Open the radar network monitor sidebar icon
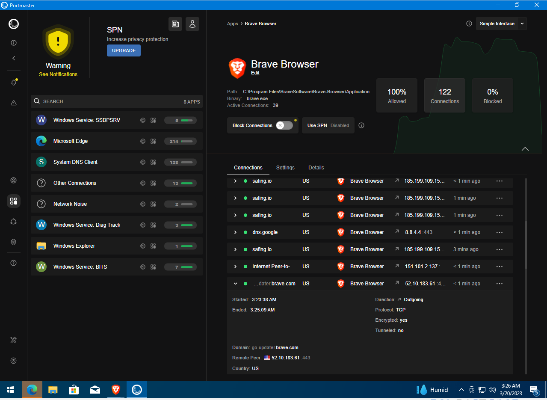Image resolution: width=547 pixels, height=400 pixels. [x=14, y=181]
